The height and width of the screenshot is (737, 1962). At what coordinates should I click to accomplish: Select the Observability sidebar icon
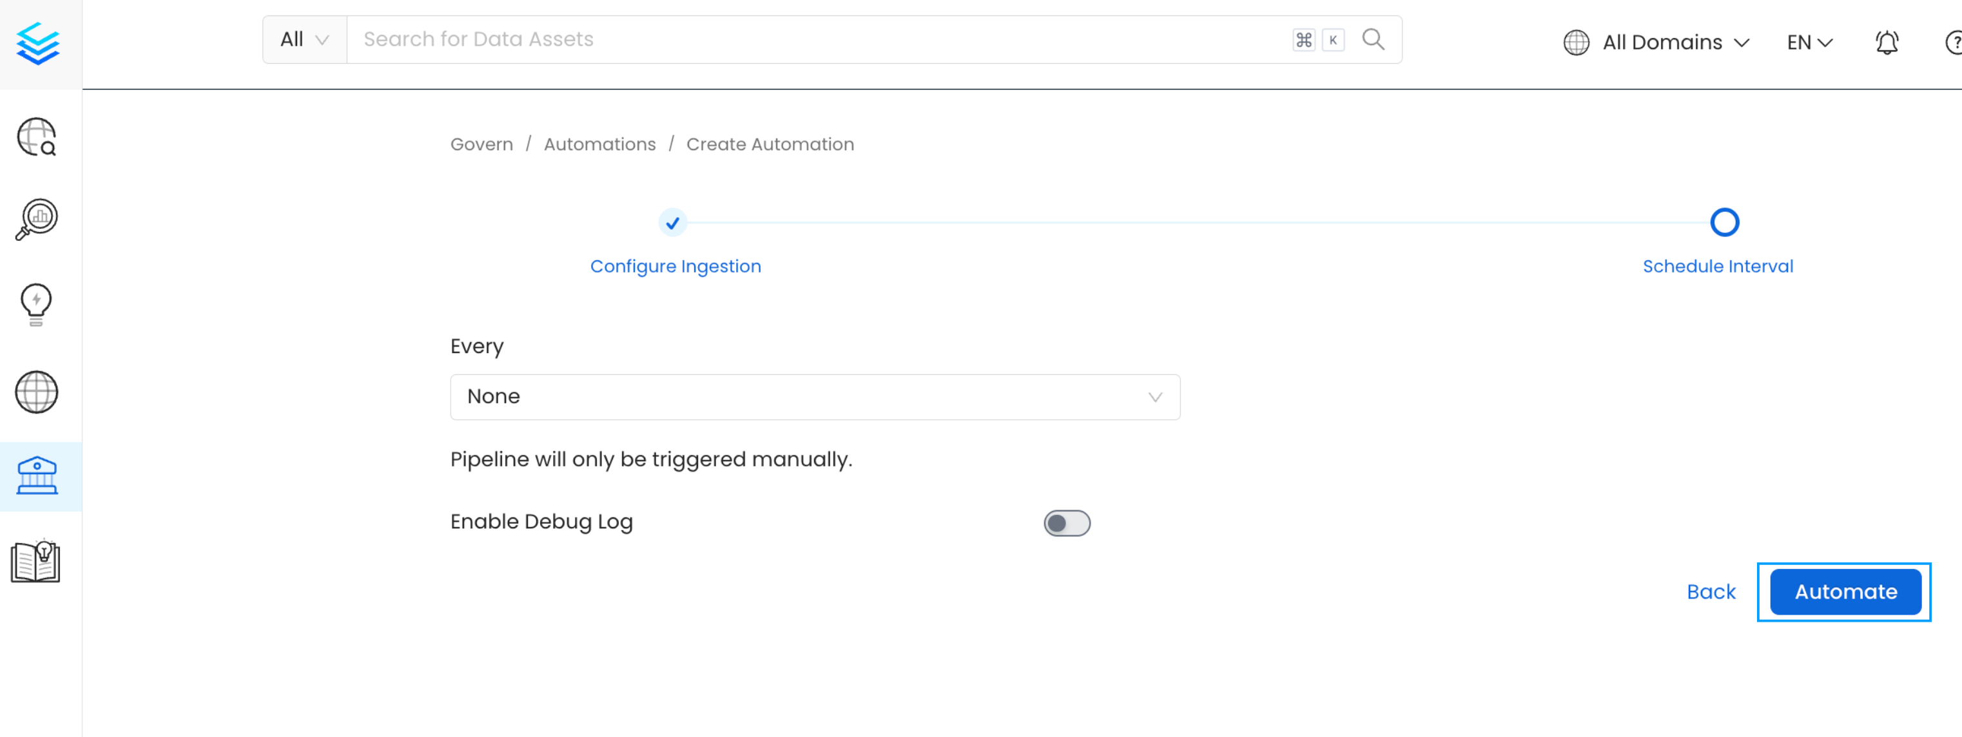click(x=36, y=219)
